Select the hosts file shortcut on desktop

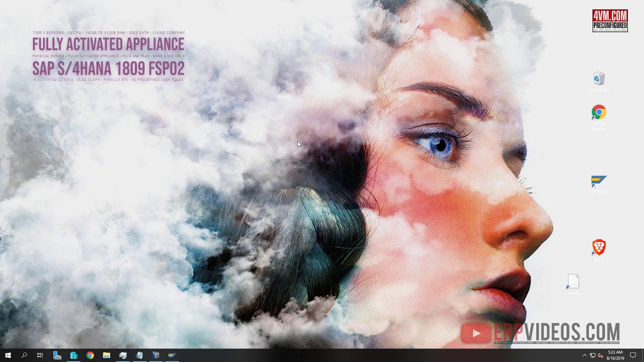[573, 285]
